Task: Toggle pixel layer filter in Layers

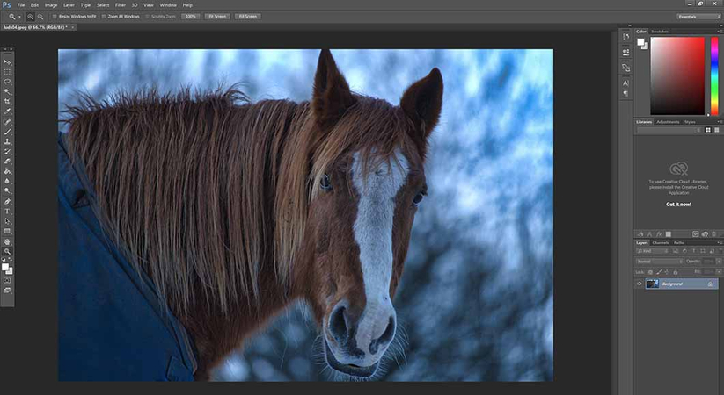Action: coord(676,251)
